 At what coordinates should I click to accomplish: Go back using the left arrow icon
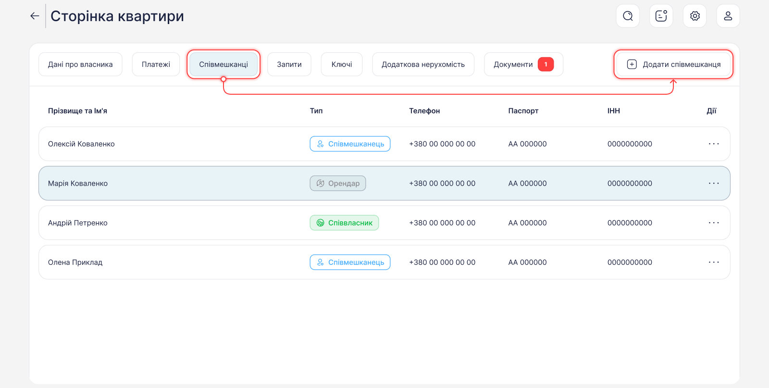tap(35, 16)
